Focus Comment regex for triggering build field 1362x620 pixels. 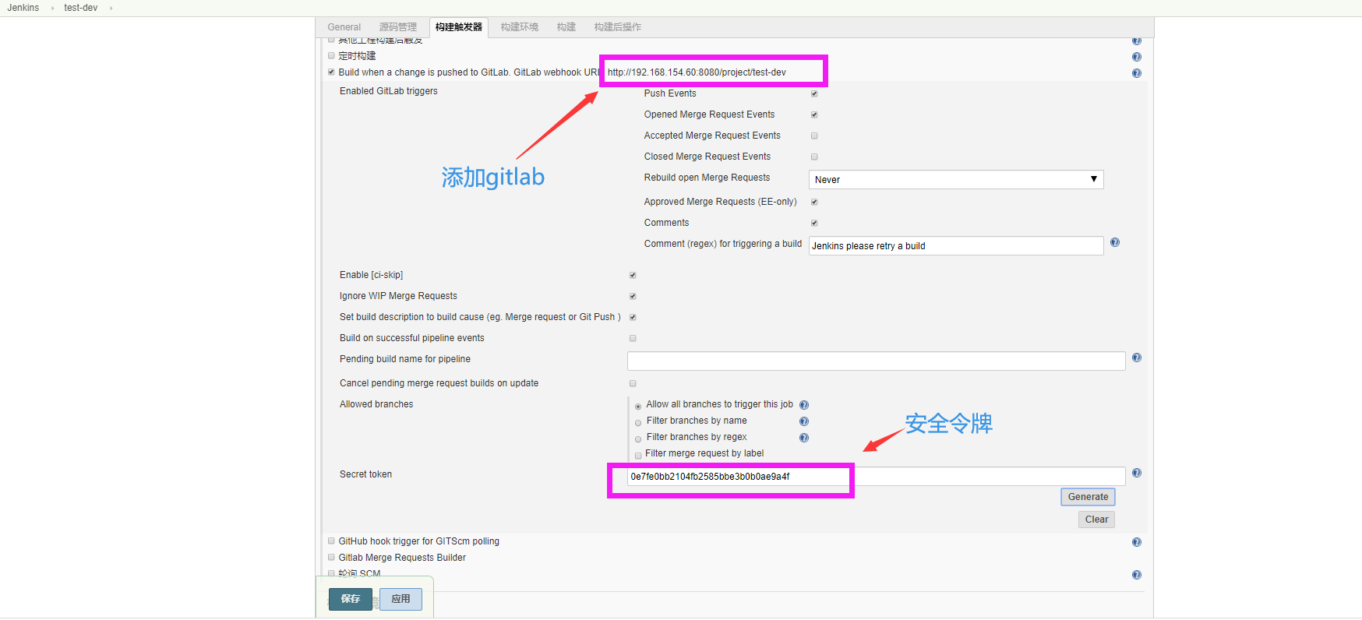tap(956, 245)
